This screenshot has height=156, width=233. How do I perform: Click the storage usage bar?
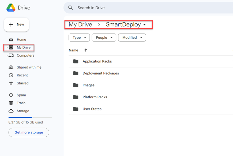pos(30,117)
